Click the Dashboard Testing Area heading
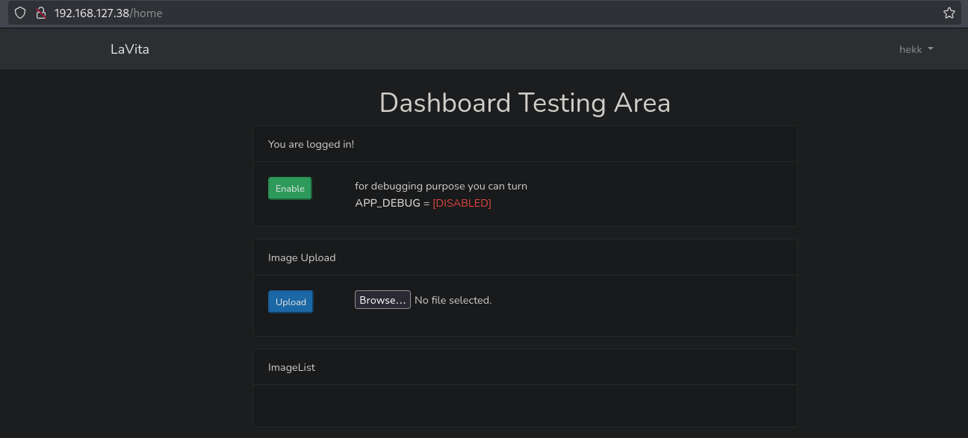 click(x=524, y=103)
